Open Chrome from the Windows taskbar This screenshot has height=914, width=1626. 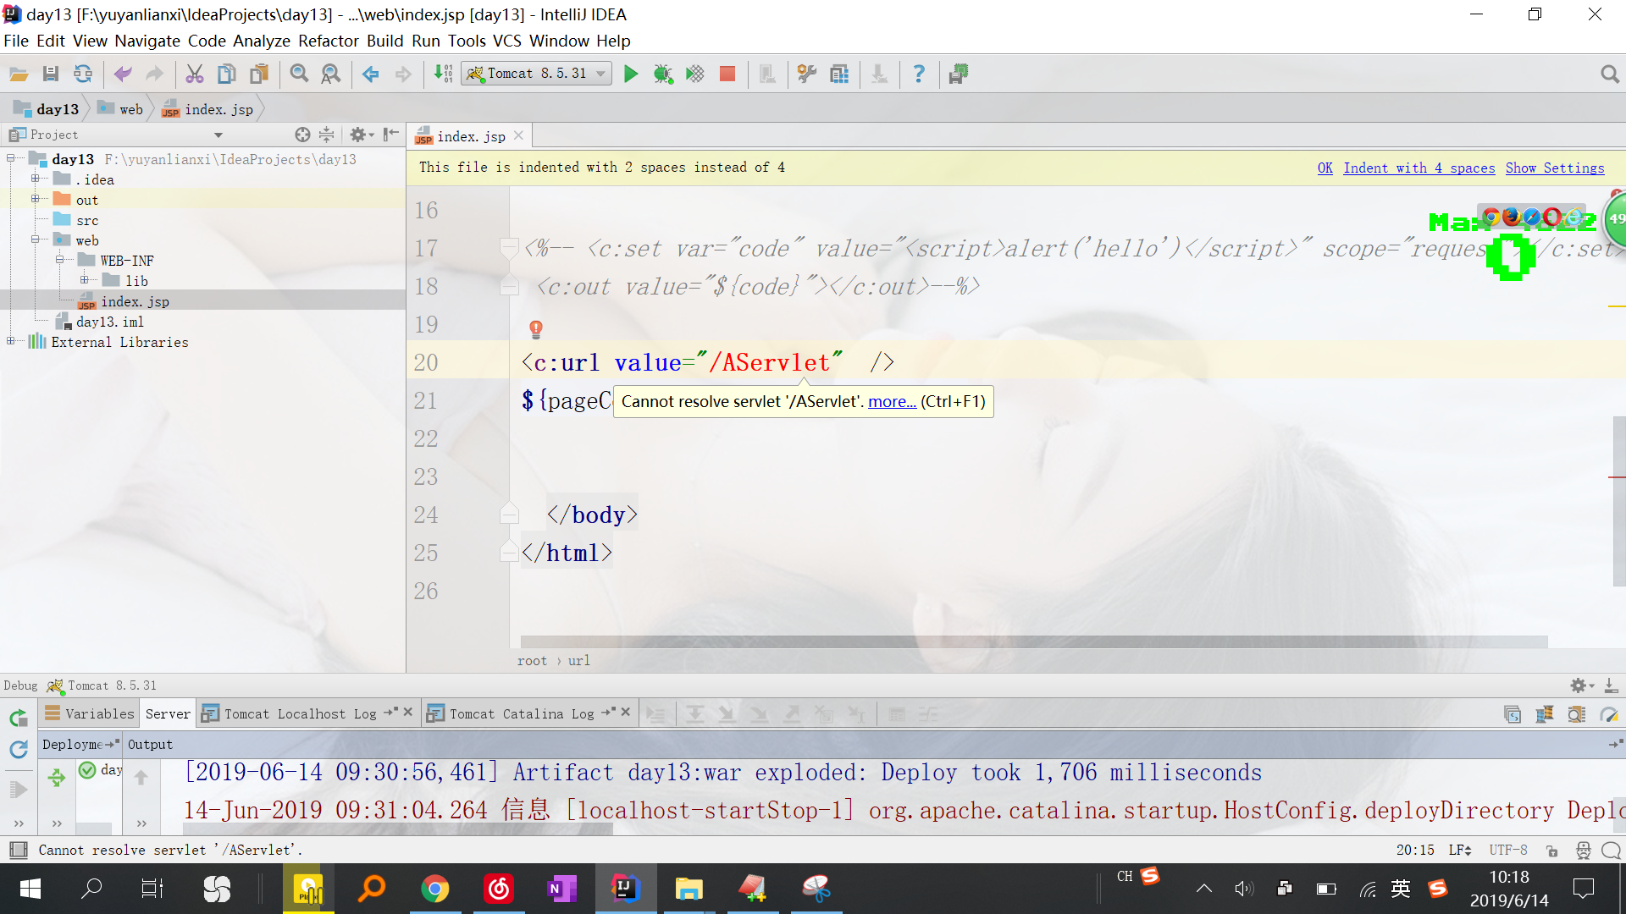click(x=435, y=889)
